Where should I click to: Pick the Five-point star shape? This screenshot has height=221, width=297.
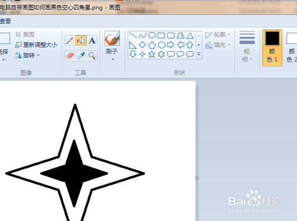[152, 54]
